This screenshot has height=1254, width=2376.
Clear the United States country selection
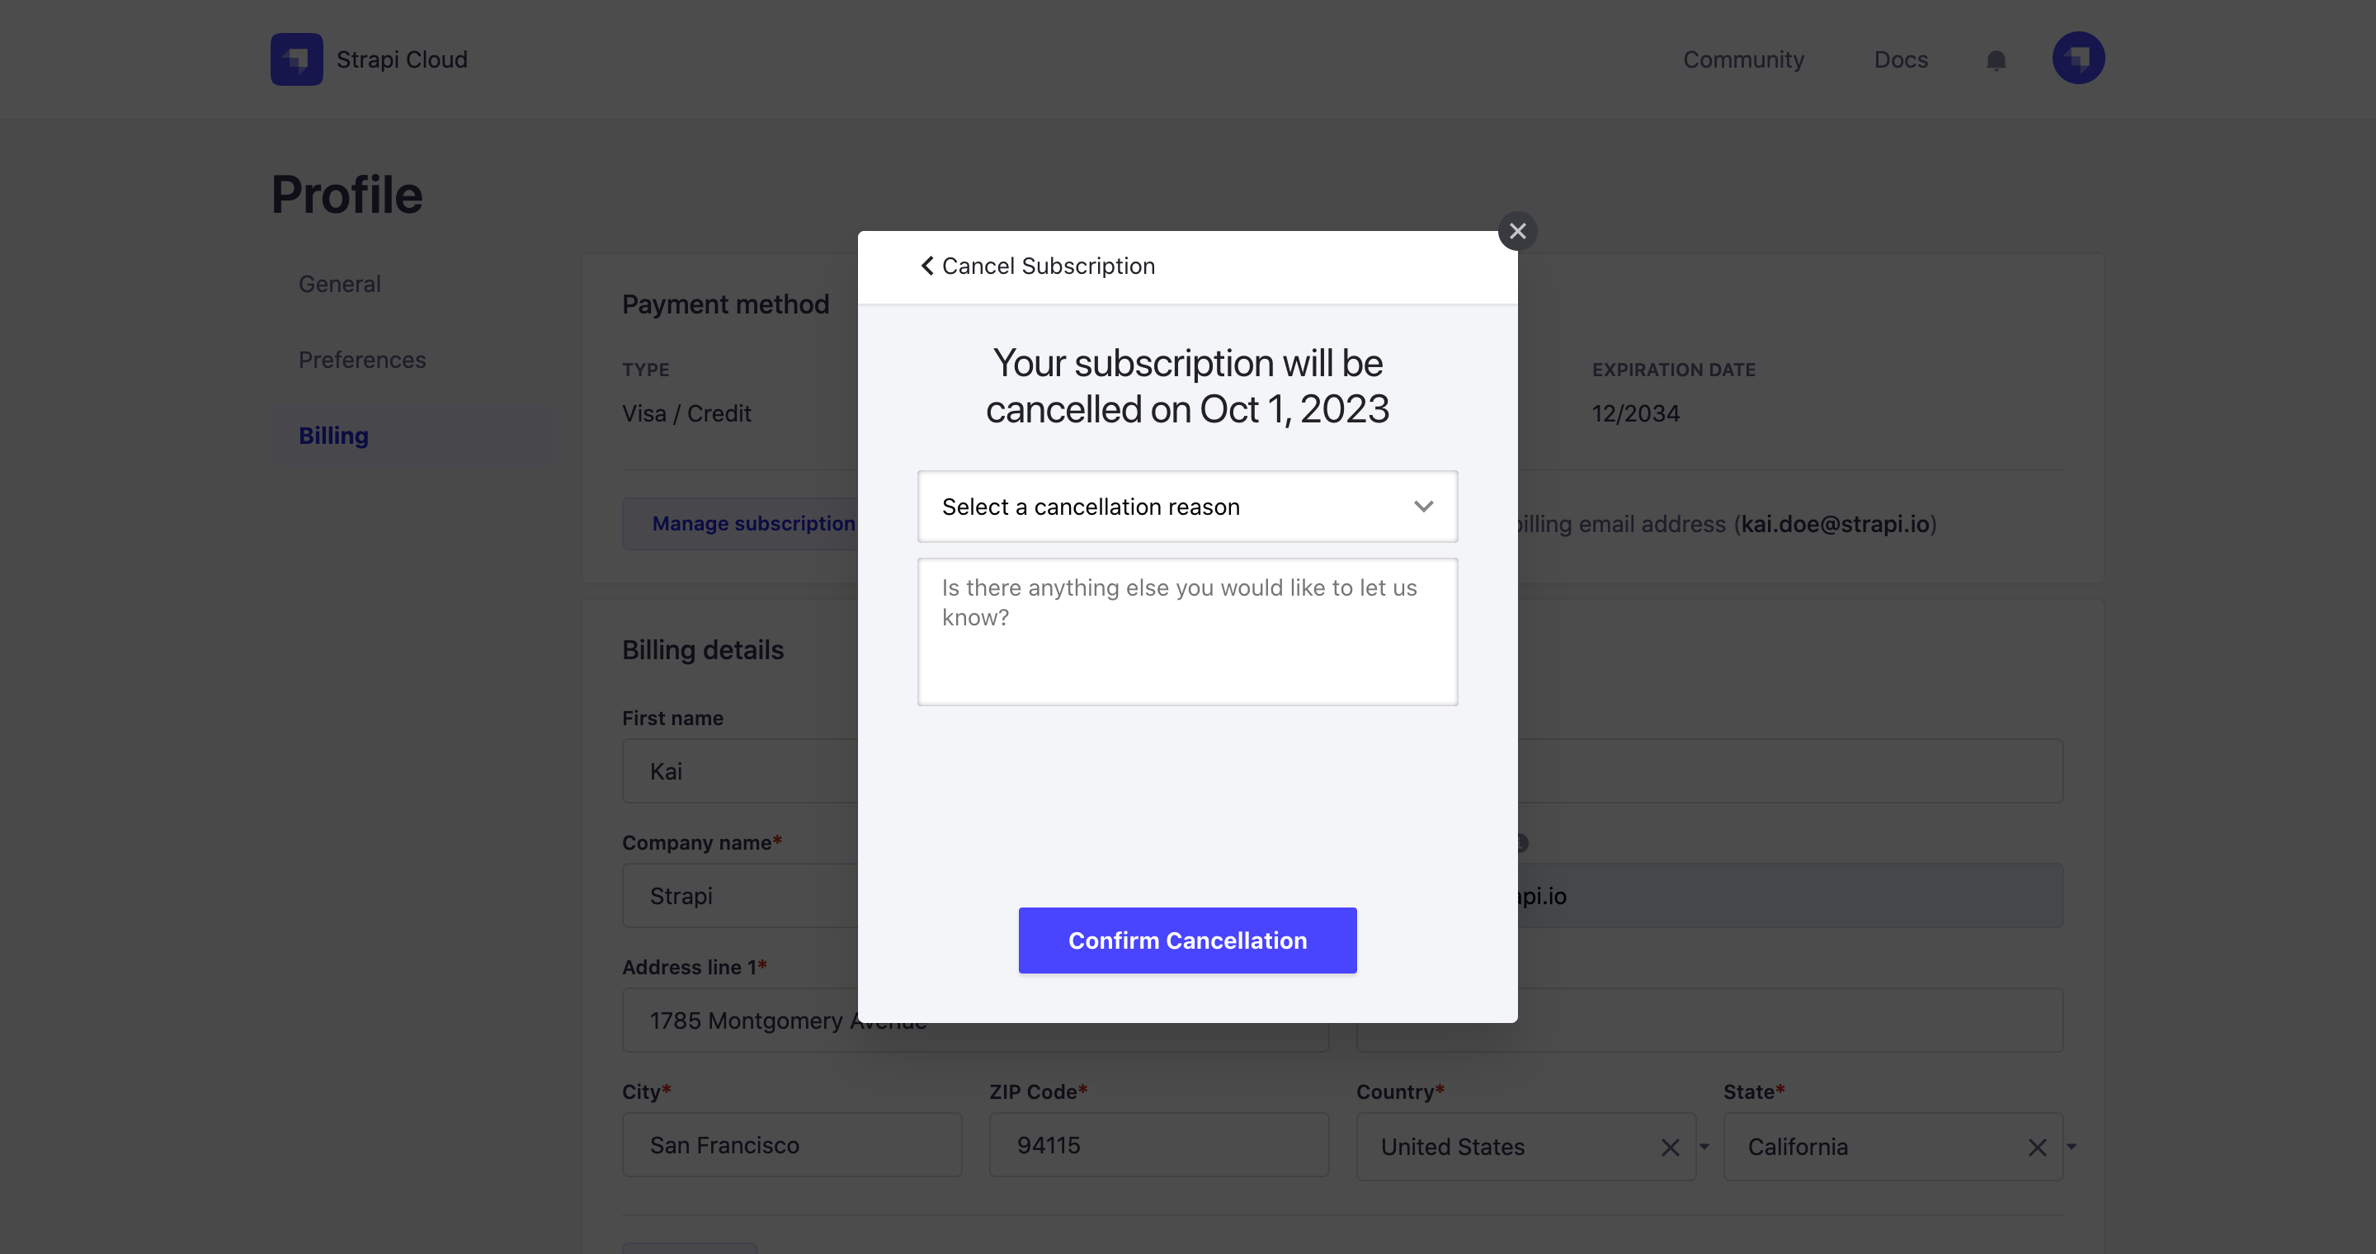(x=1670, y=1147)
